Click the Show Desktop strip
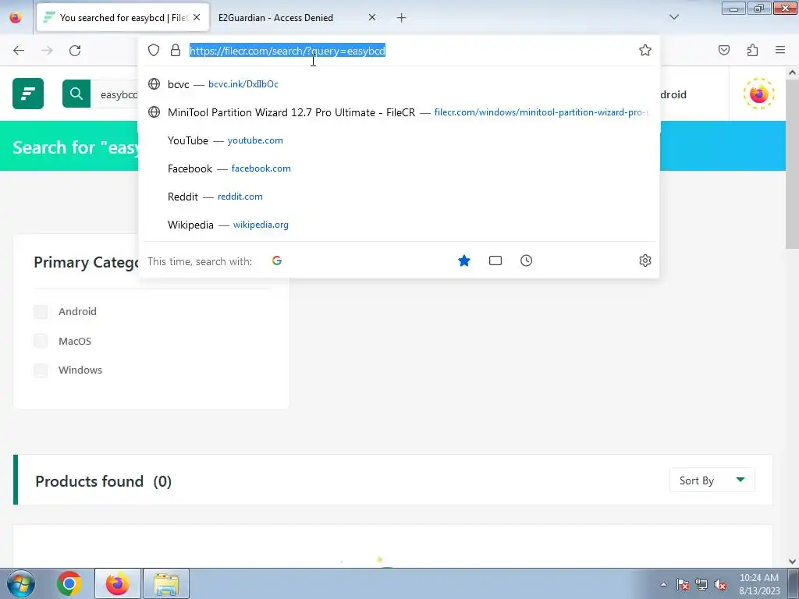Viewport: 799px width, 599px height. 794,583
